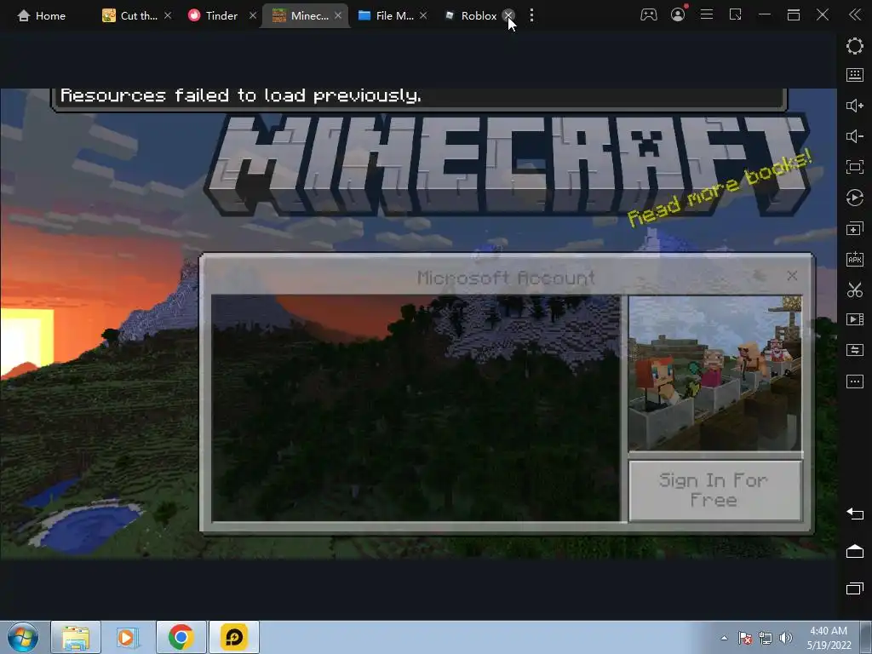Screen dimensions: 872x654
Task: Close the Roblox tab
Action: [508, 15]
